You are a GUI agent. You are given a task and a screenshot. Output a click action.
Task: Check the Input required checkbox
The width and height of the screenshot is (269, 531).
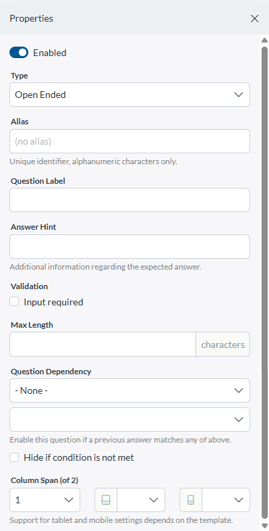[14, 301]
